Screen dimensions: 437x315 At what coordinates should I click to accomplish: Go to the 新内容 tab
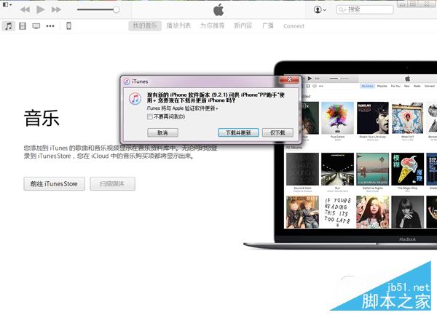pos(243,26)
